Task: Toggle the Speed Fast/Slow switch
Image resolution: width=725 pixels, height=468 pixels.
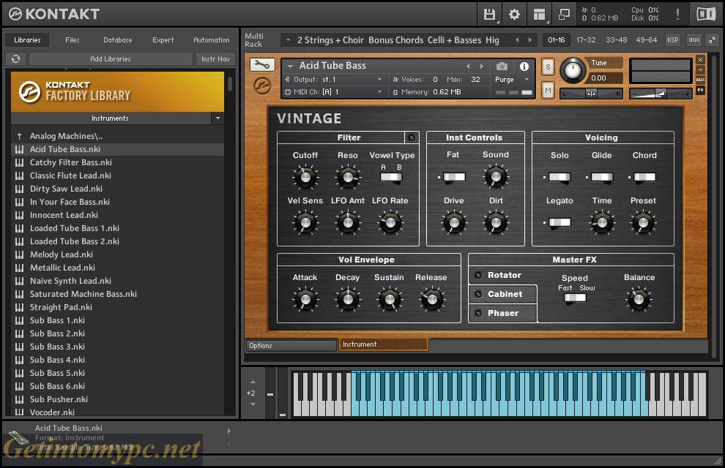Action: pyautogui.click(x=575, y=298)
